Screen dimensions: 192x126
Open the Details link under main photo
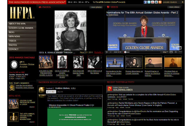(x=99, y=53)
